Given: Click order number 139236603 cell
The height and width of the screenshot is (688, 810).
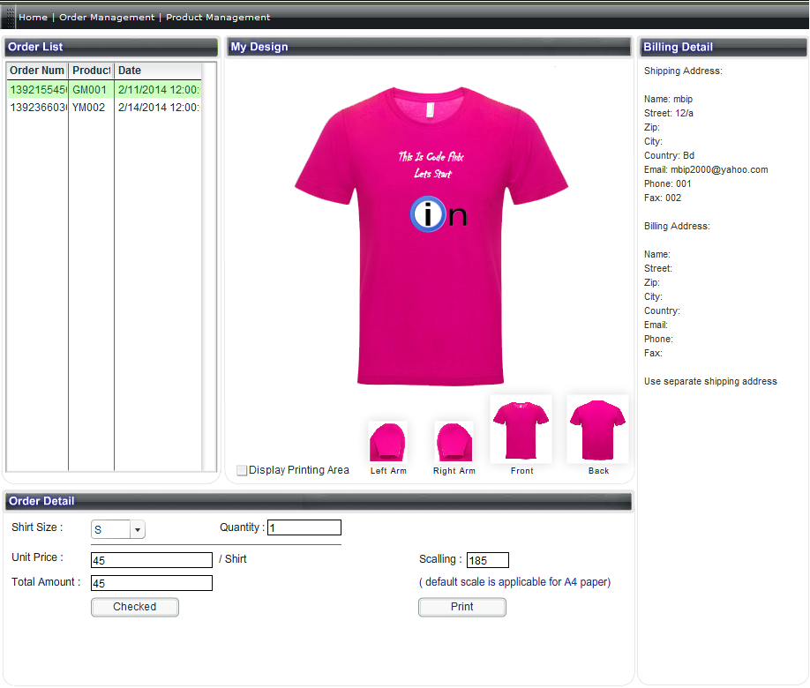Looking at the screenshot, I should [x=38, y=107].
